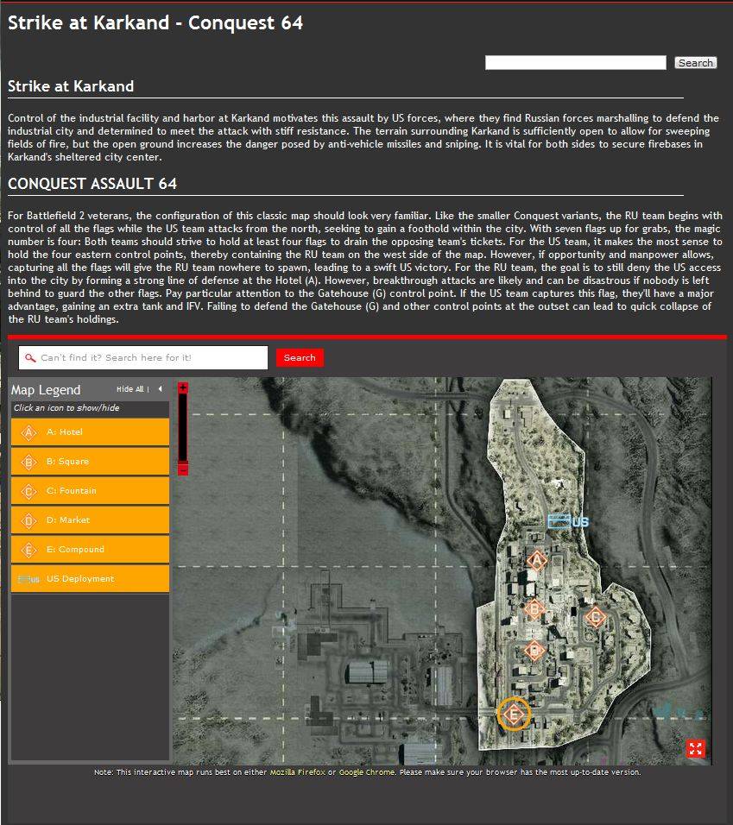This screenshot has height=825, width=733.
Task: Zoom in with the red plus button
Action: pos(182,387)
